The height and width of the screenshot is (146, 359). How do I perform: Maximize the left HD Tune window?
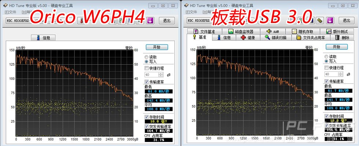163,5
